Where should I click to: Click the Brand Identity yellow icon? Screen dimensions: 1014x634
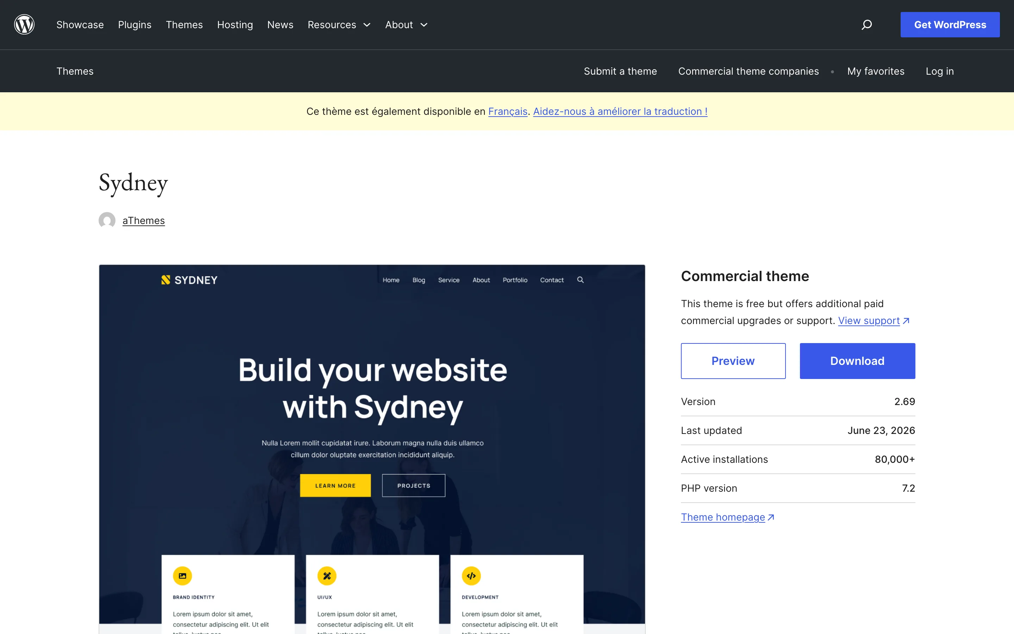click(182, 576)
